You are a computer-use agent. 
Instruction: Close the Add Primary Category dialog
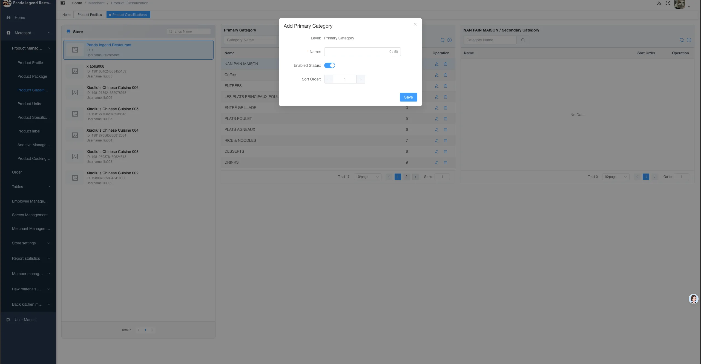[x=415, y=24]
